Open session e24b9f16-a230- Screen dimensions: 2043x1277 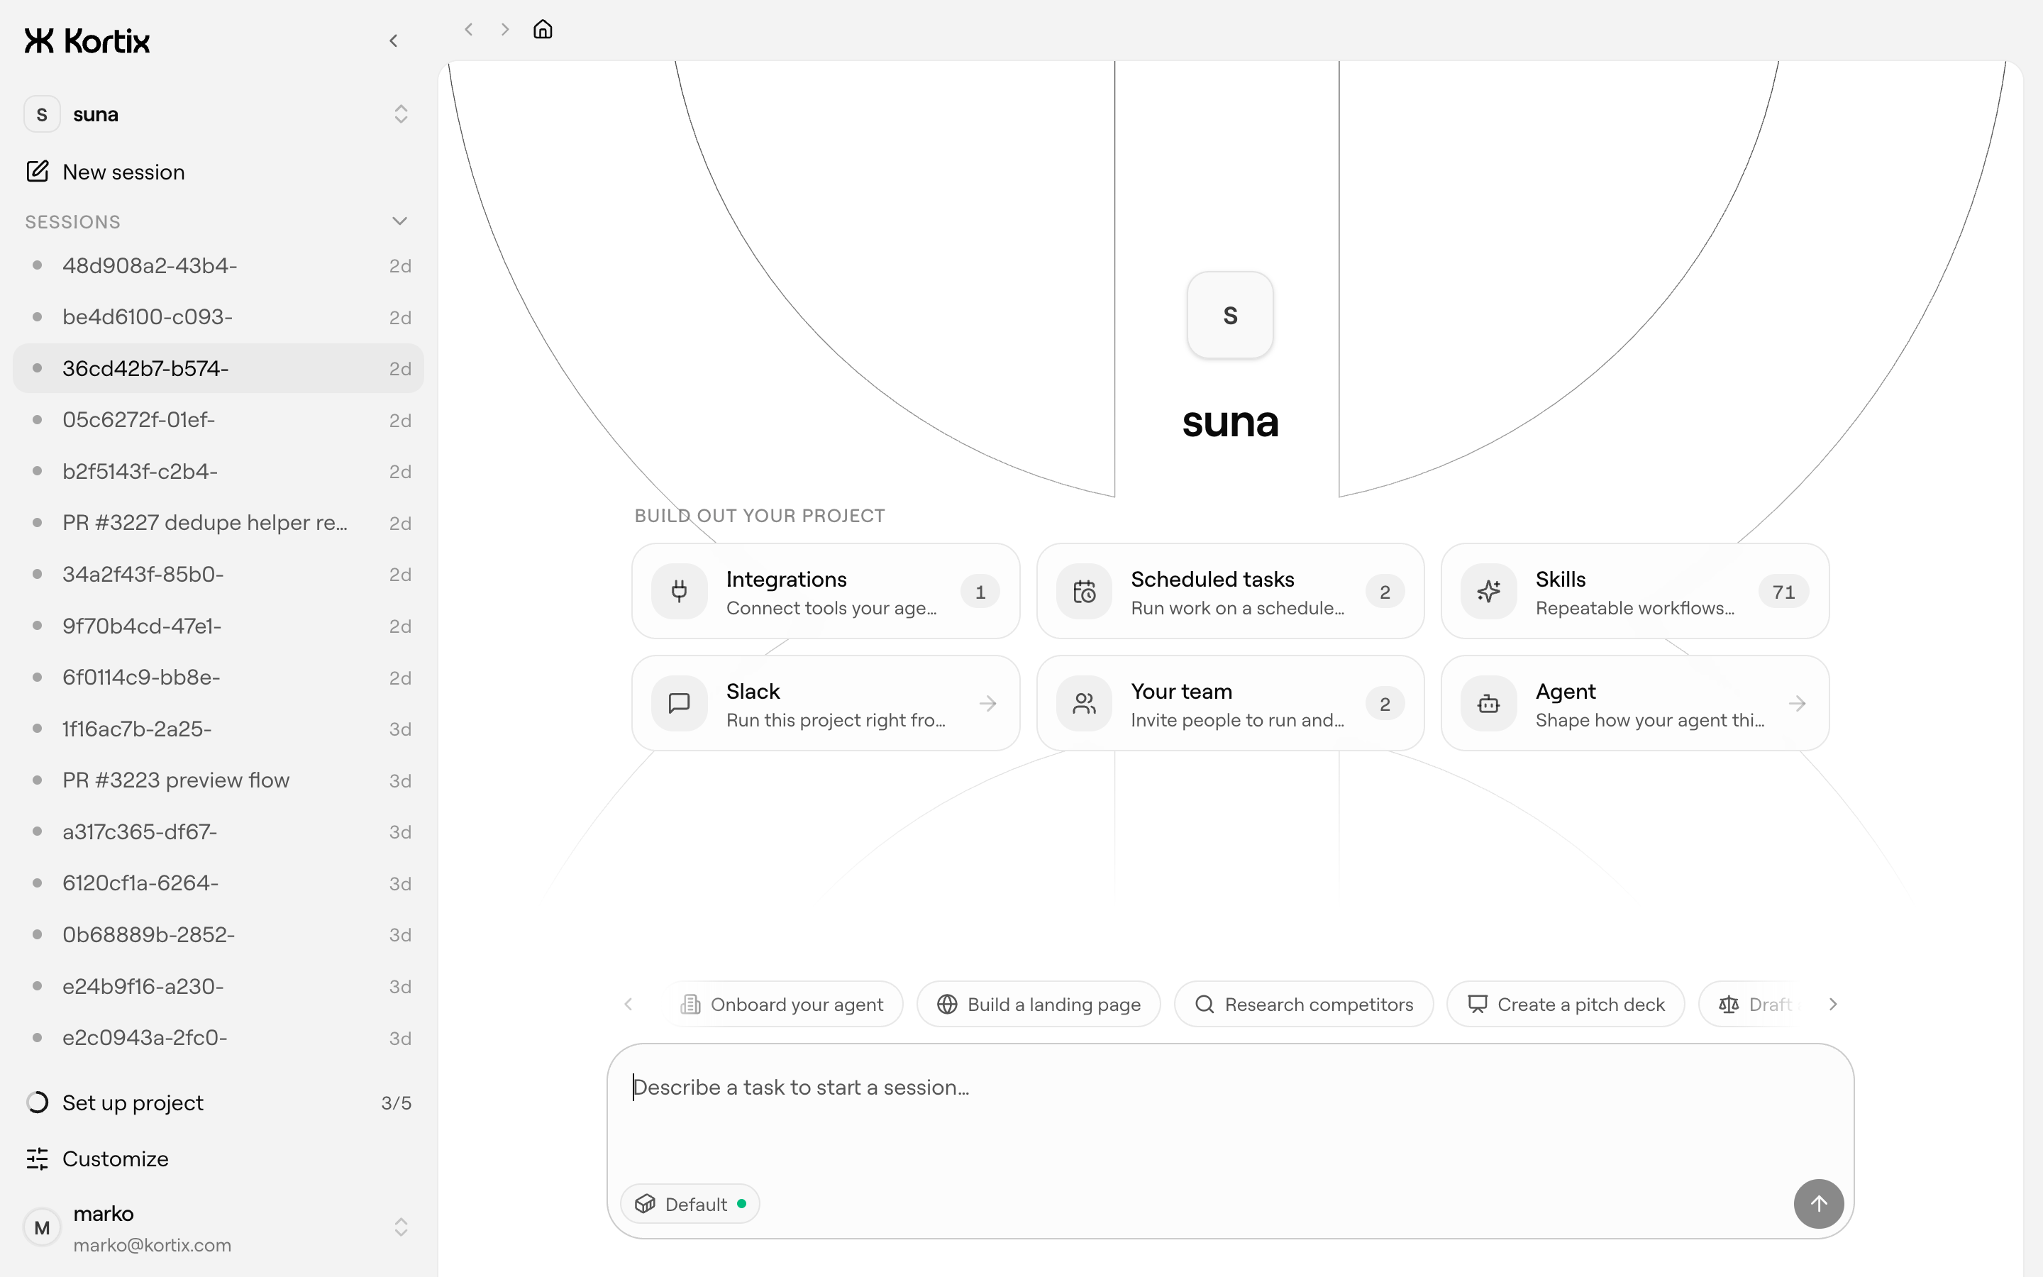click(x=218, y=988)
